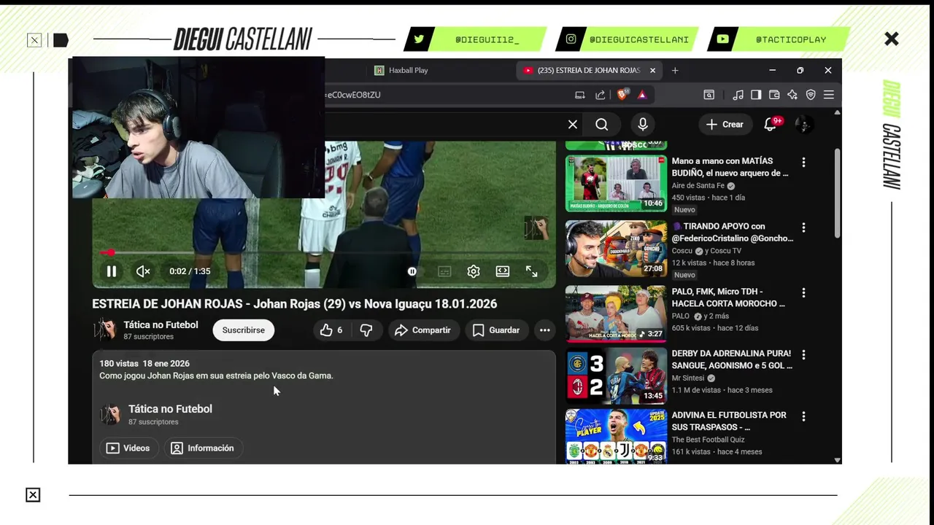Open the Brave playlist music icon

738,95
